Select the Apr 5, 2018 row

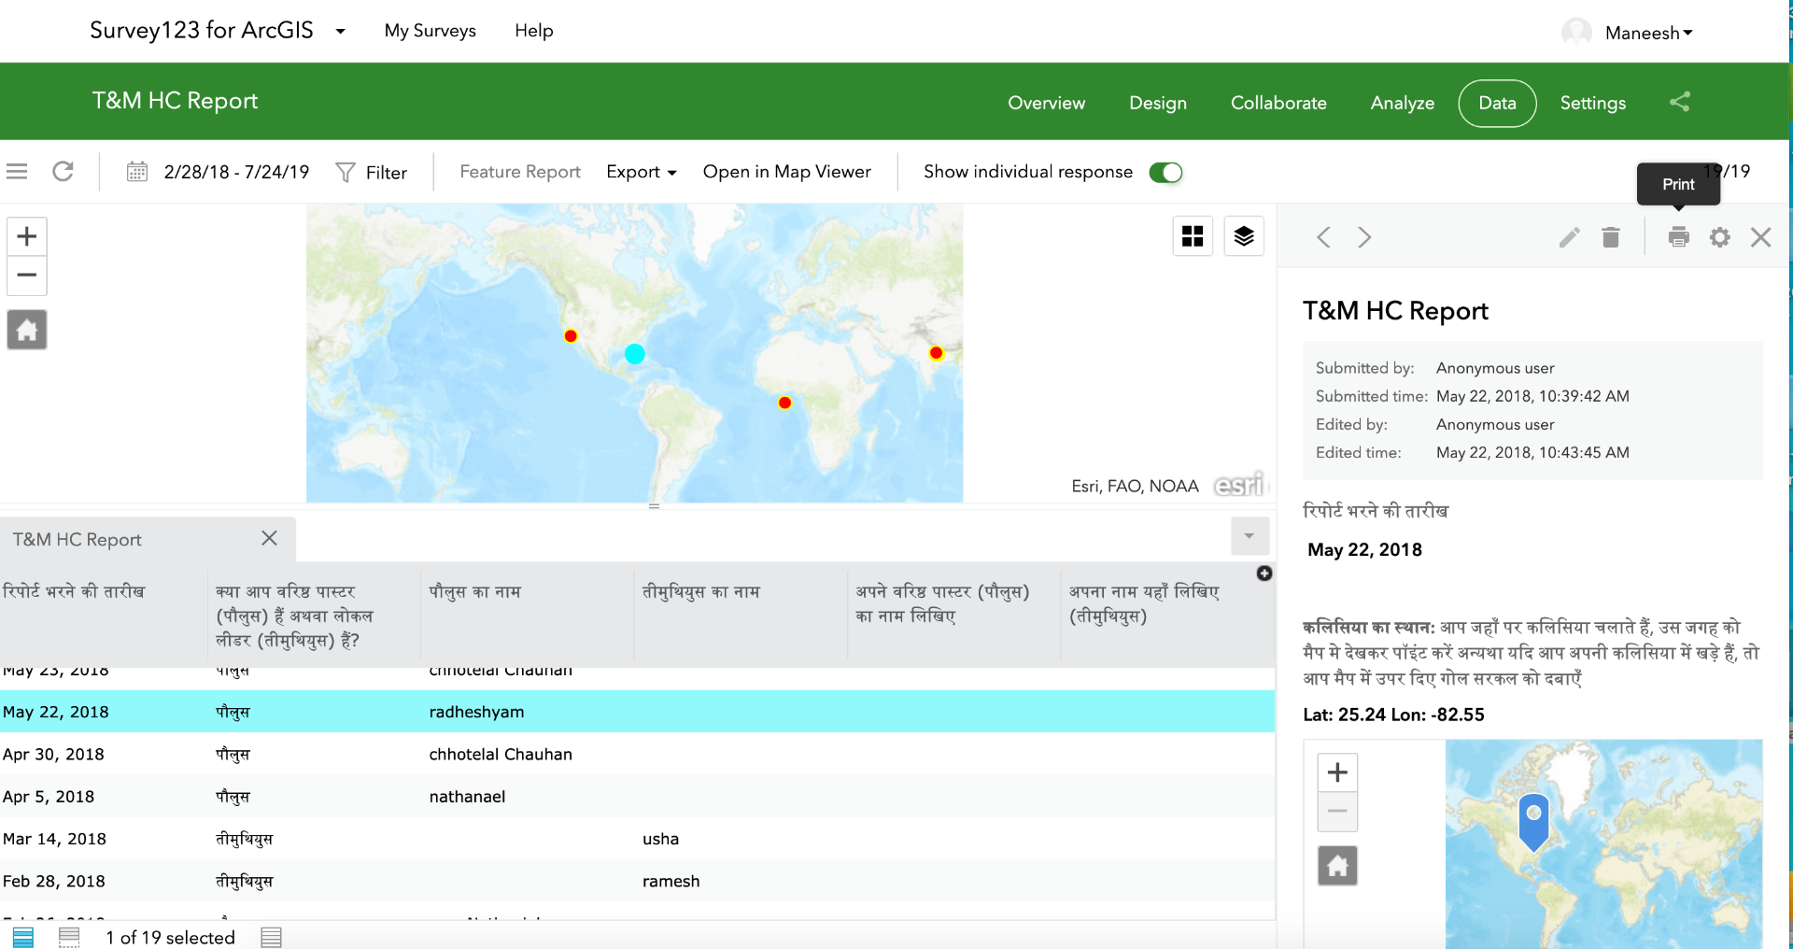tap(638, 797)
